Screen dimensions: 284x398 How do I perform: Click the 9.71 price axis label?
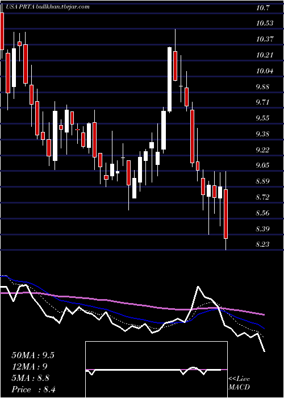tap(264, 102)
